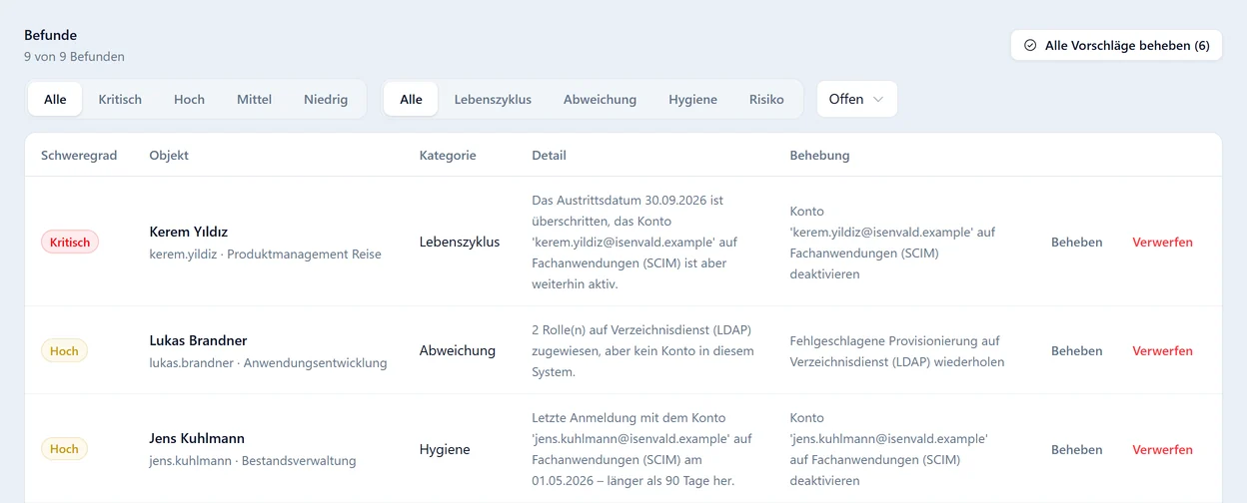Show only Lebenszyklus category findings

pyautogui.click(x=493, y=99)
